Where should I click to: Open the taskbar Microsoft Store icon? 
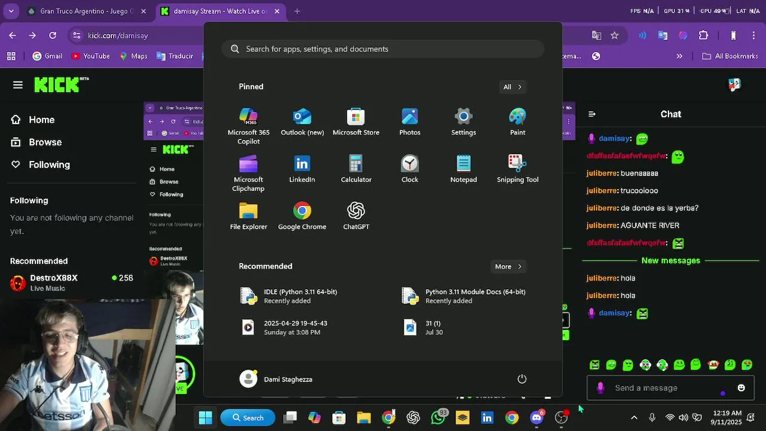click(339, 418)
